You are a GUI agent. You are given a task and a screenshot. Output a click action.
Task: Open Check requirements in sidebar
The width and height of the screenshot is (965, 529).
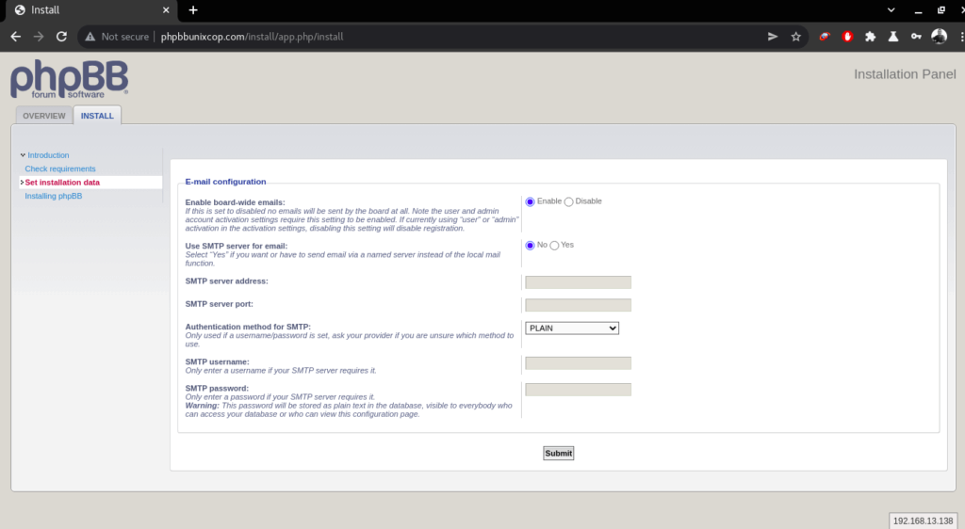click(60, 169)
